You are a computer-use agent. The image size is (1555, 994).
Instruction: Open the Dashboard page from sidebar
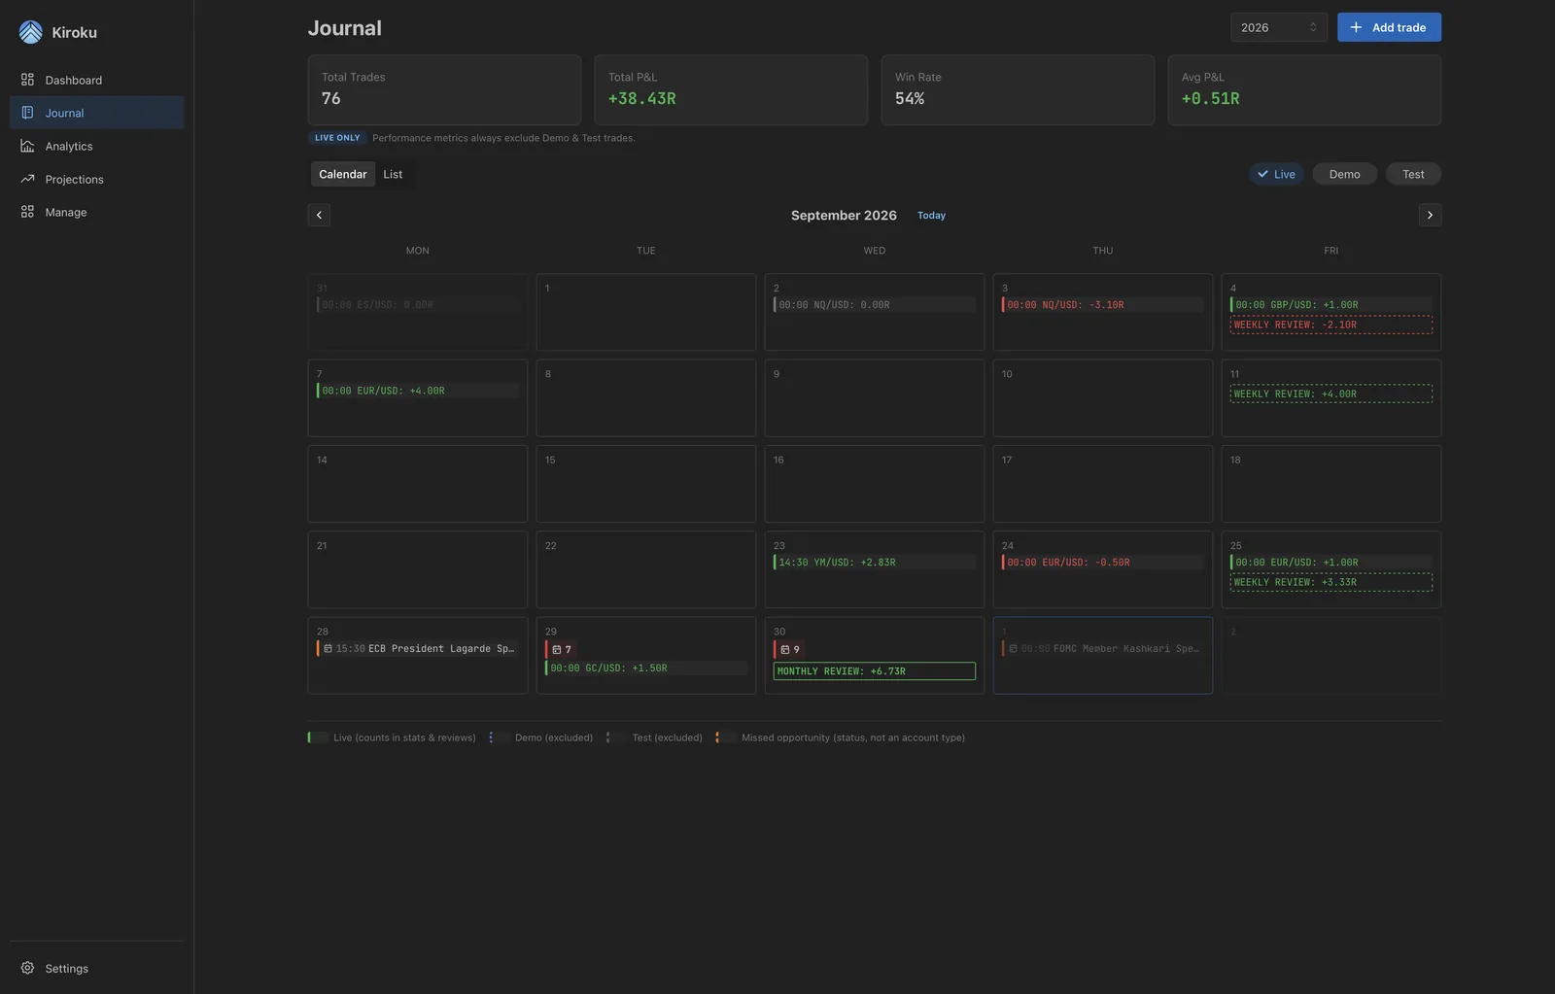pyautogui.click(x=96, y=80)
